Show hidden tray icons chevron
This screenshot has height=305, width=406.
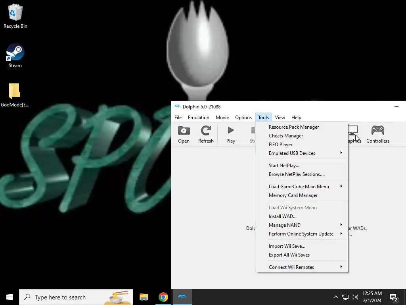[335, 297]
